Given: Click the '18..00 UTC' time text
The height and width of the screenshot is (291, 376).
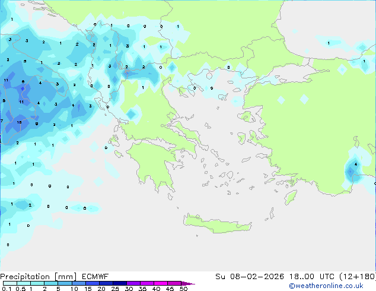Looking at the screenshot, I should click(312, 277).
